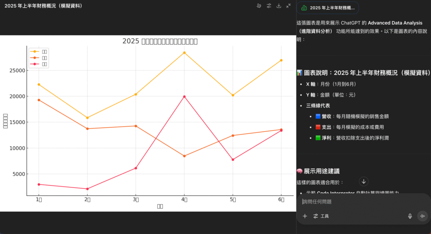Download the chart image
The image size is (431, 234).
[279, 6]
